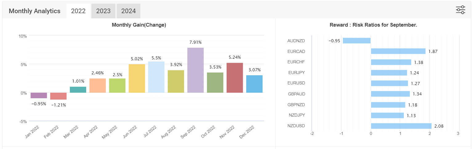Select the Mar 2022 teal bar

click(x=78, y=90)
